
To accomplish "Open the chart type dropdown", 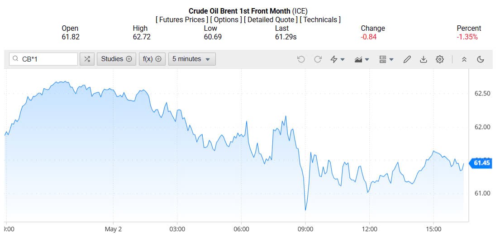I will click(x=362, y=59).
